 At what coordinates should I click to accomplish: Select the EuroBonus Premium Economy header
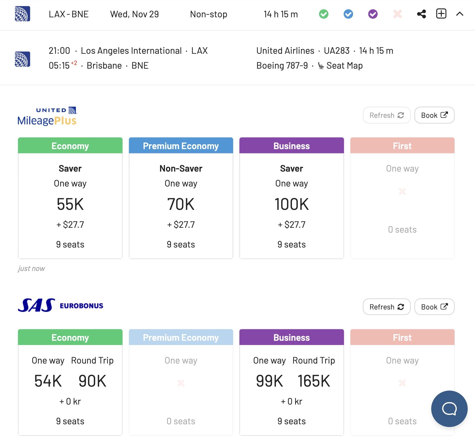tap(181, 337)
